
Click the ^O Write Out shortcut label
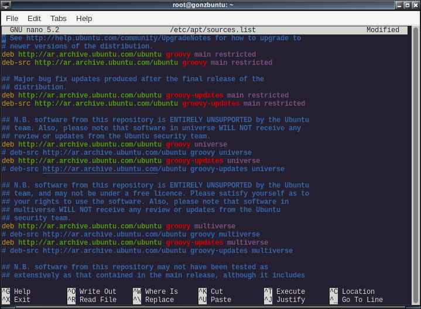tap(92, 291)
